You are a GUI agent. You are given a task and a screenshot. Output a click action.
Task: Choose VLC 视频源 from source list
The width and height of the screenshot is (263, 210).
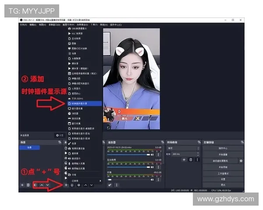click(85, 34)
